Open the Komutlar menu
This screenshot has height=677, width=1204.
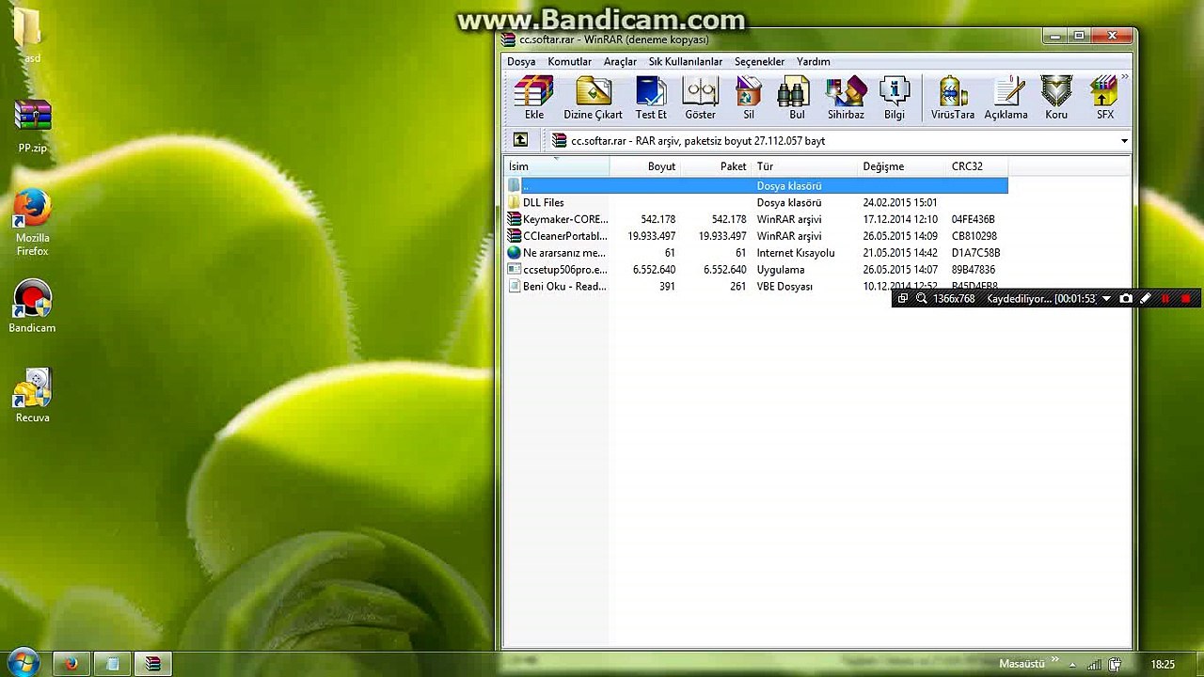[570, 62]
